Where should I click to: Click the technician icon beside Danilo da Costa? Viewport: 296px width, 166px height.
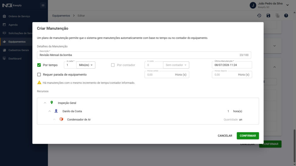(56, 111)
